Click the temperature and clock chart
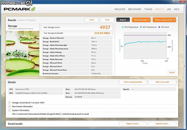Screen dimensions: 187x130 [x=145, y=45]
